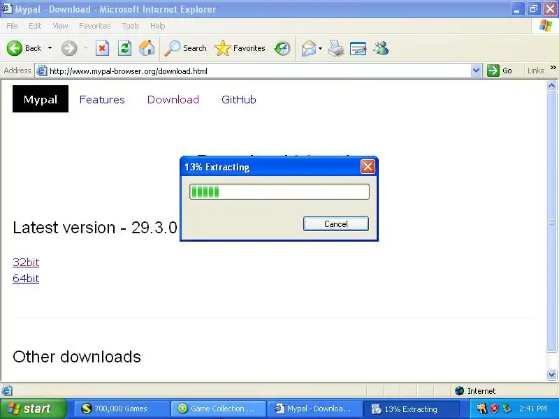Viewport: 559px width, 419px height.
Task: Expand the Links toolbar chevron
Action: [x=553, y=67]
